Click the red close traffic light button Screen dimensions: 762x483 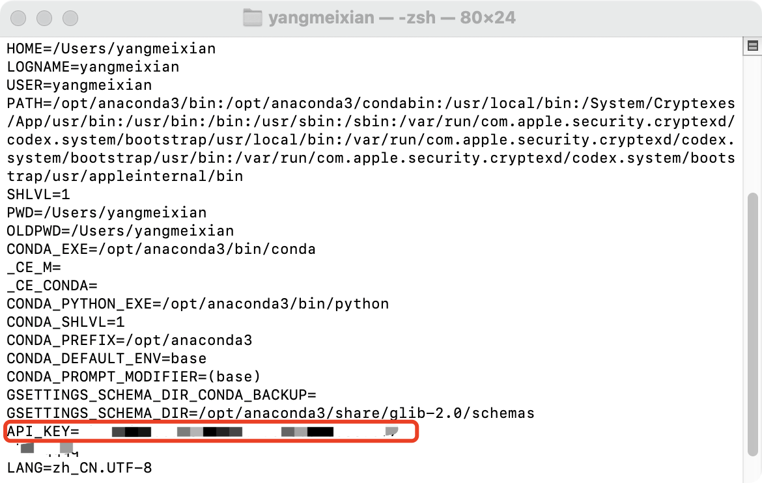(x=18, y=18)
